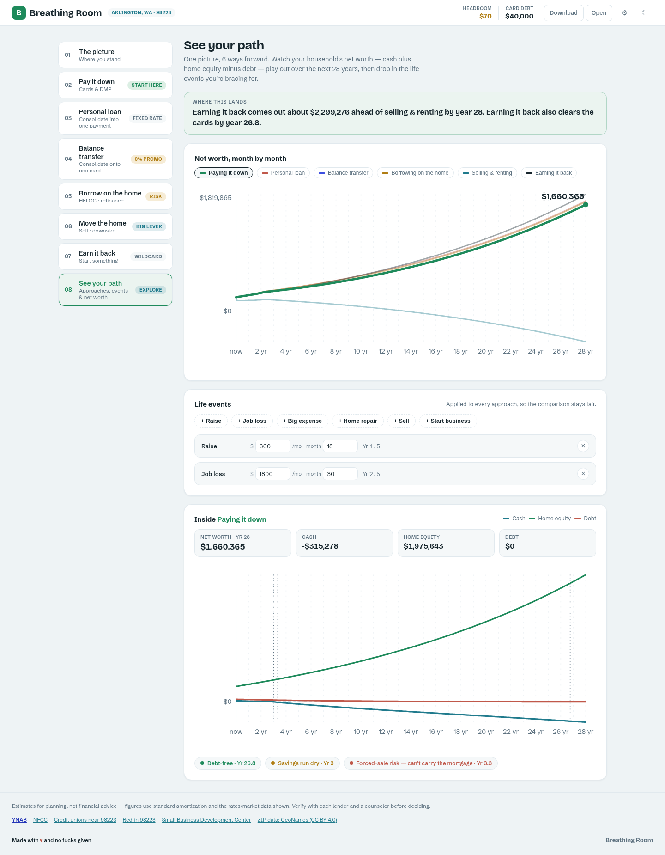Image resolution: width=665 pixels, height=855 pixels.
Task: Toggle dark mode with the moon icon
Action: pyautogui.click(x=644, y=13)
